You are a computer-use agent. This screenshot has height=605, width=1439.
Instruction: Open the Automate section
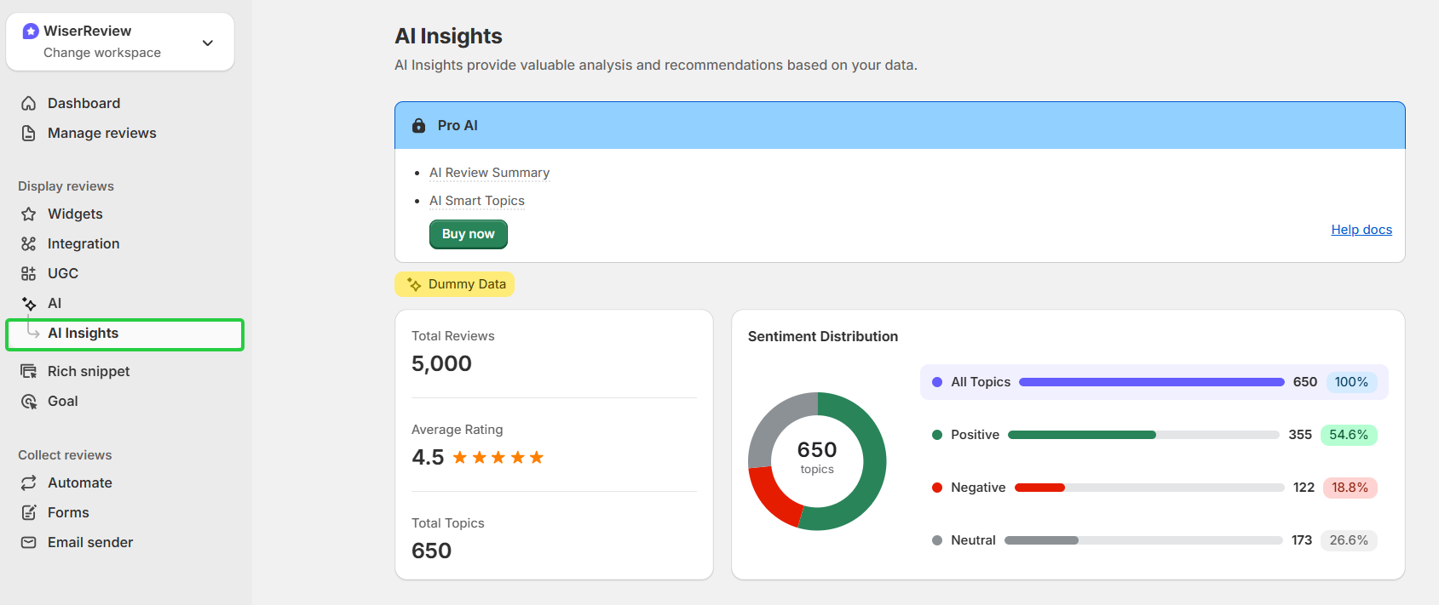coord(80,482)
